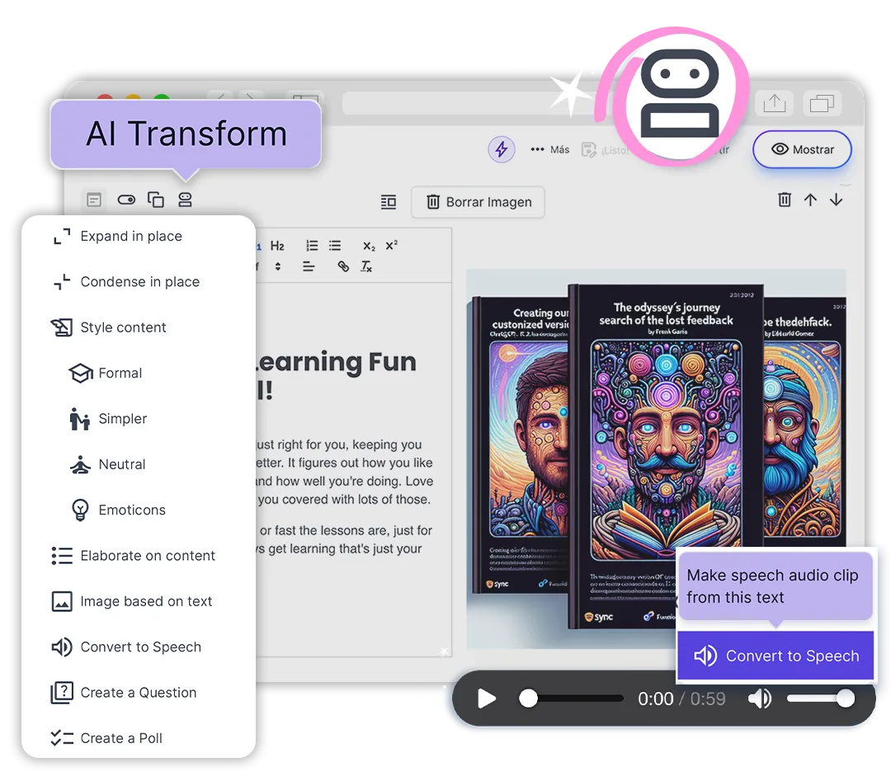Toggle the pill switch icon in the toolbar

[125, 200]
